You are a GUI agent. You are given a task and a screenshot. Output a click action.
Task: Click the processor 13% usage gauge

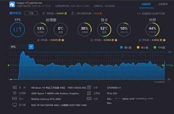point(41,30)
